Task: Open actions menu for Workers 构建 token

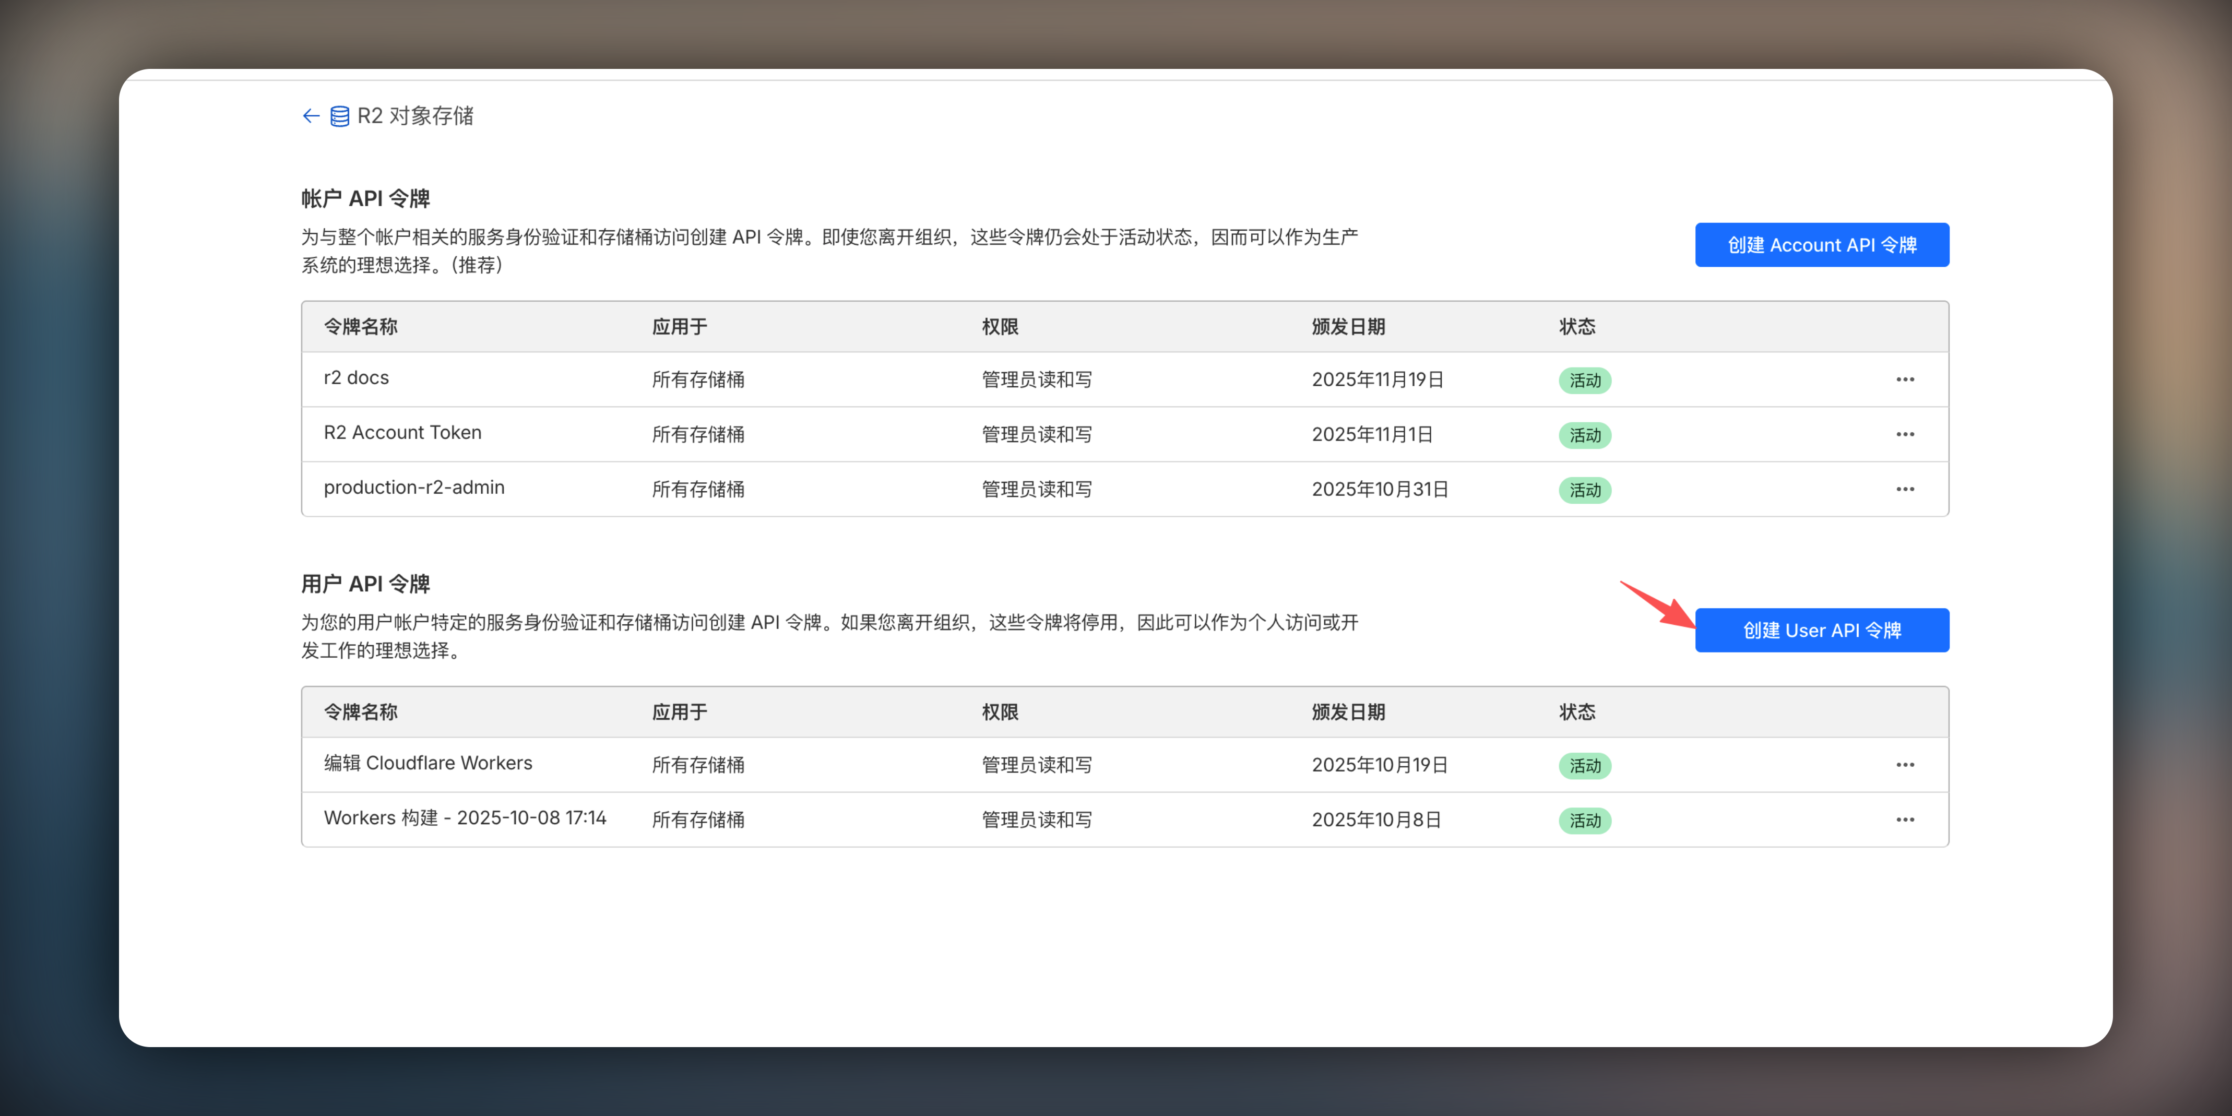Action: (1905, 820)
